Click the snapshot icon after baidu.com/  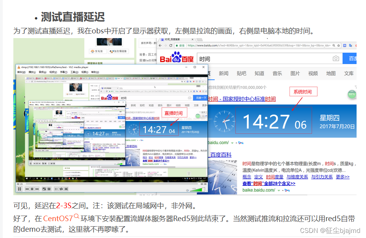click(241, 143)
